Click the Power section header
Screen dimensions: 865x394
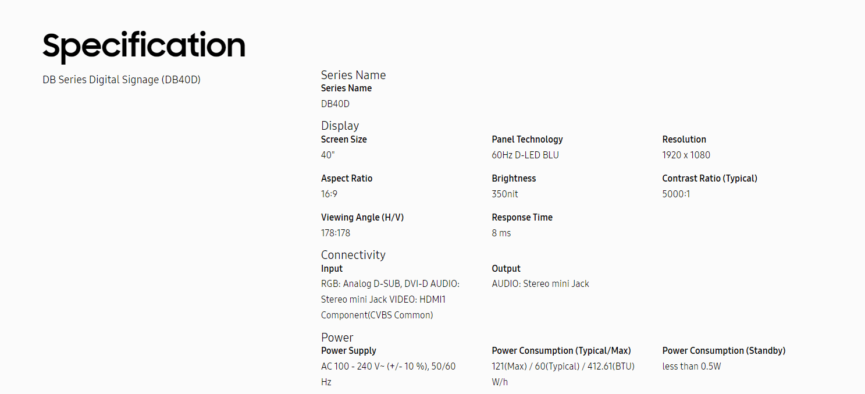[337, 338]
